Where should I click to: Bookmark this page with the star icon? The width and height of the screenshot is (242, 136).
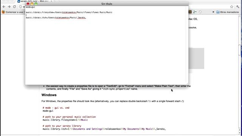[232, 7]
